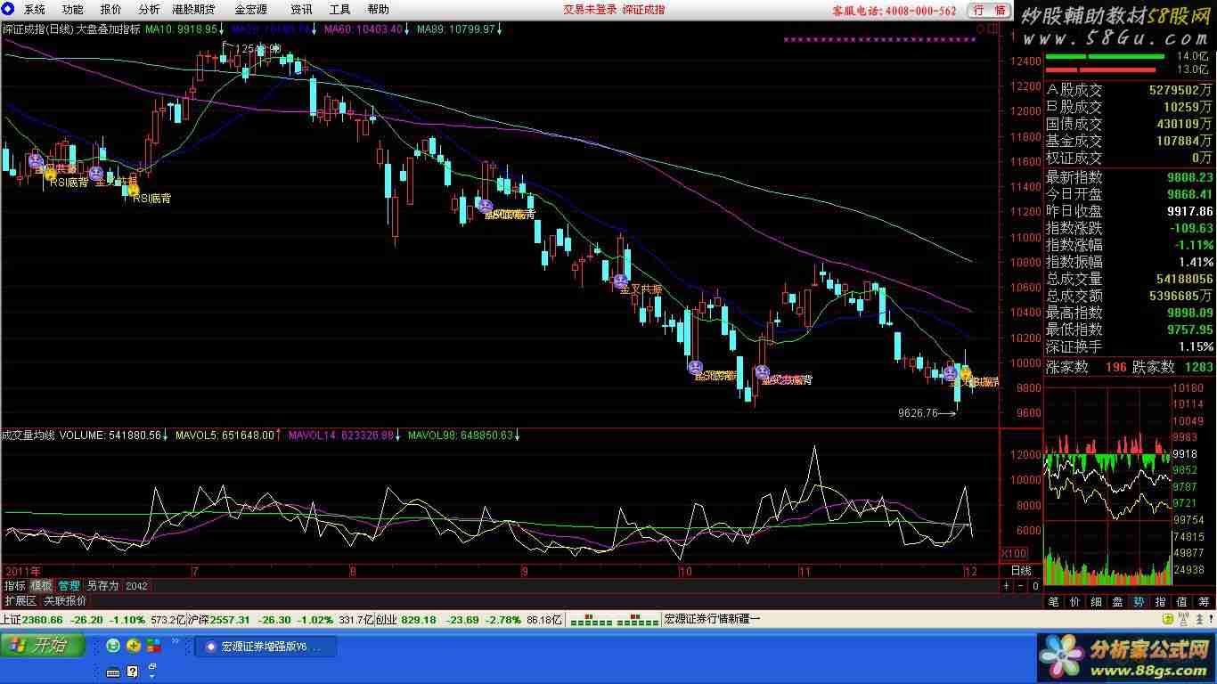Image resolution: width=1217 pixels, height=684 pixels.
Task: Switch side panel to 价 tab
Action: coord(1074,602)
